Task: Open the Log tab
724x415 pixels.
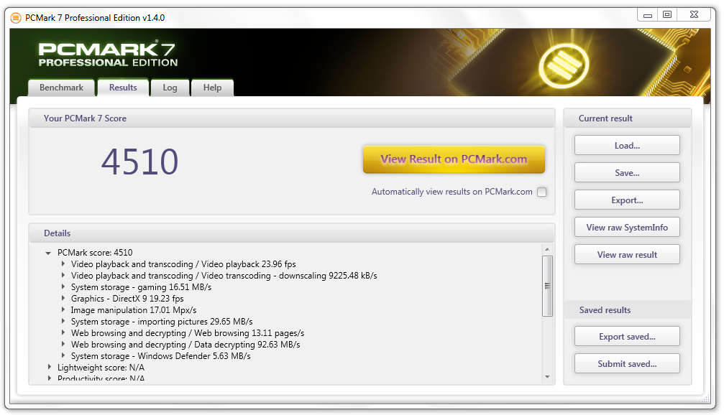Action: (170, 87)
